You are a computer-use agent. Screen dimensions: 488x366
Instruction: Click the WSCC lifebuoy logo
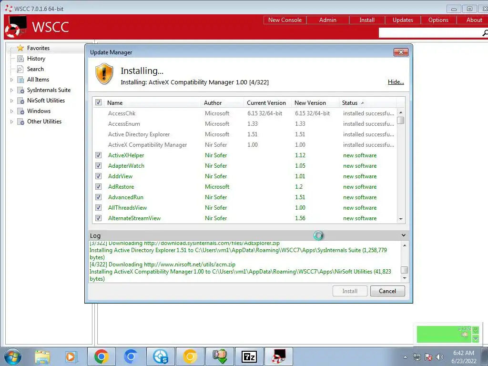[x=16, y=27]
